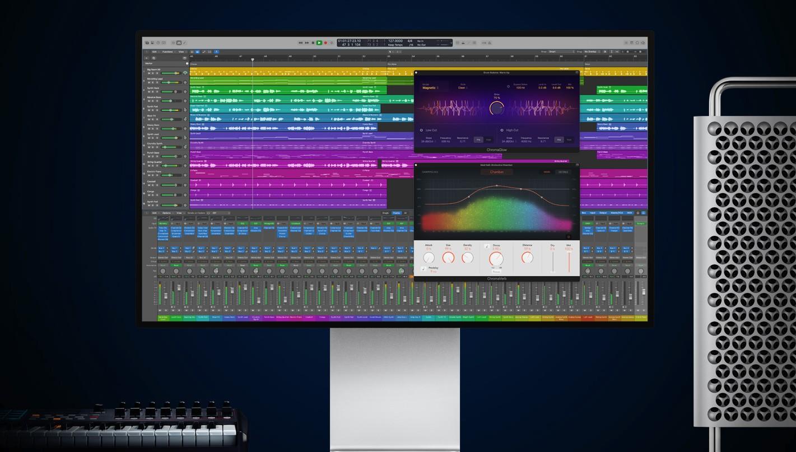Open the Editors pencil icon in control bar
The height and width of the screenshot is (452, 796).
pyautogui.click(x=184, y=43)
